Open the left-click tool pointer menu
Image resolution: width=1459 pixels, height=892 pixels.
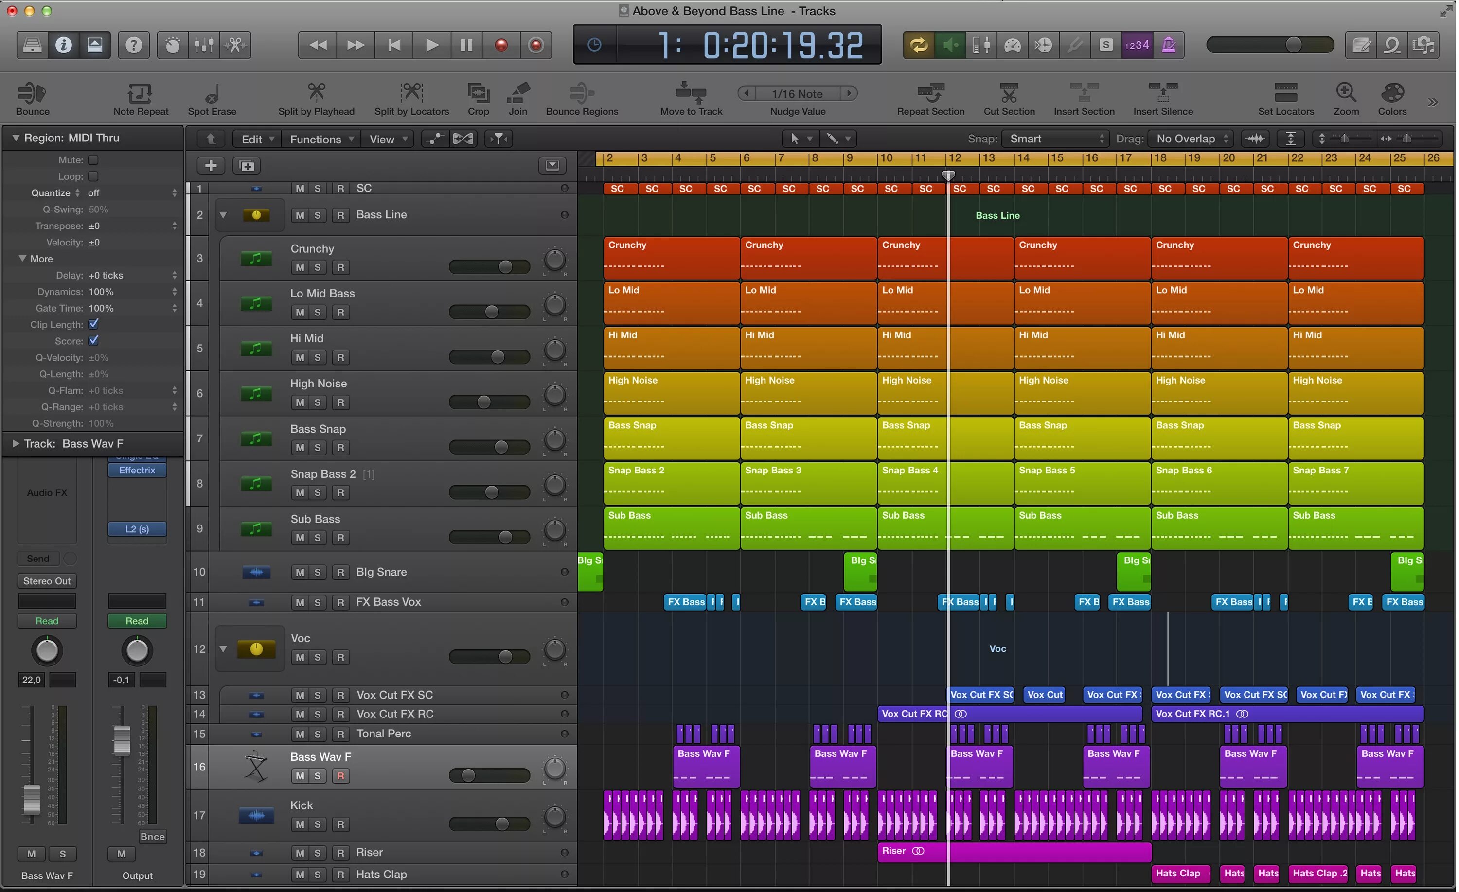(x=801, y=139)
